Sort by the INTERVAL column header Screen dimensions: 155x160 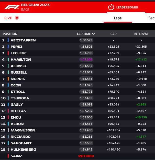click(141, 34)
